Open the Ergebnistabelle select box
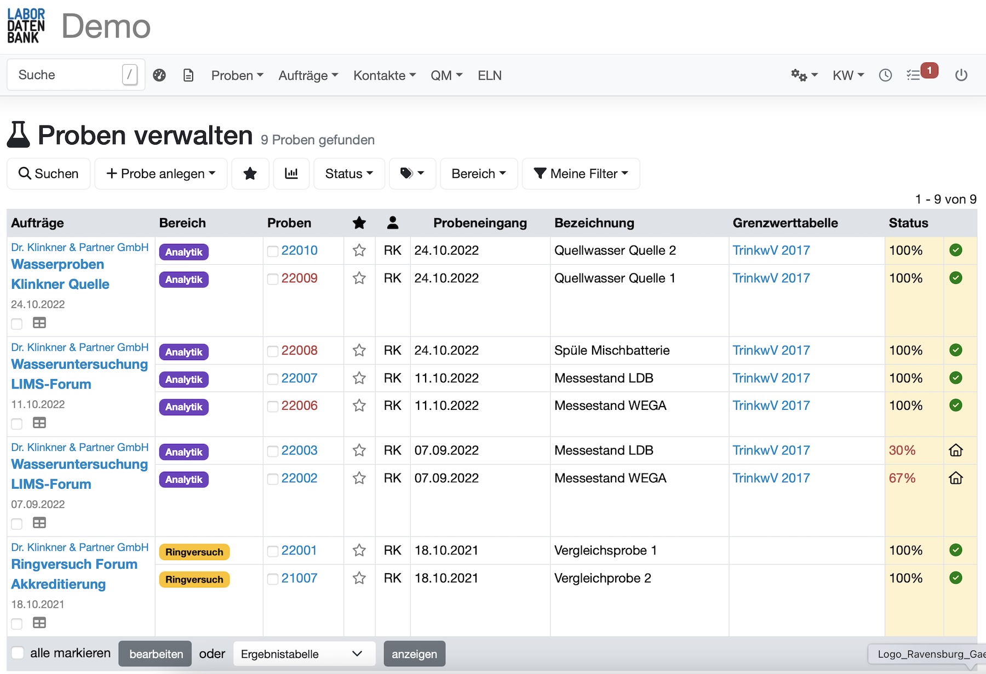Viewport: 986px width, 674px height. [304, 654]
